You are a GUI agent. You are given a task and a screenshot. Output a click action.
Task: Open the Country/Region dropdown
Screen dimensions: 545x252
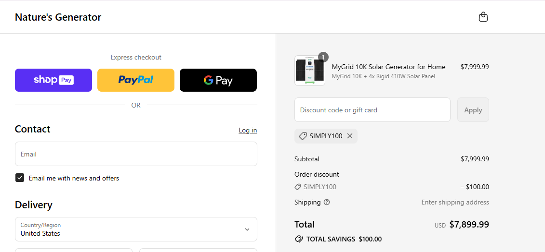(136, 229)
